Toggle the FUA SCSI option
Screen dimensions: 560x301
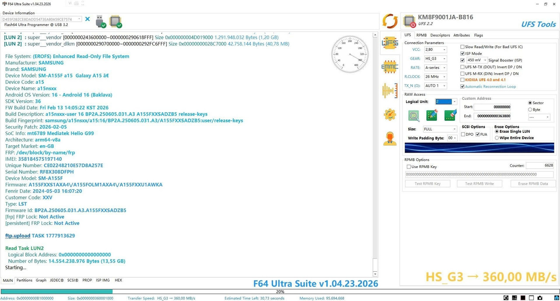(478, 134)
